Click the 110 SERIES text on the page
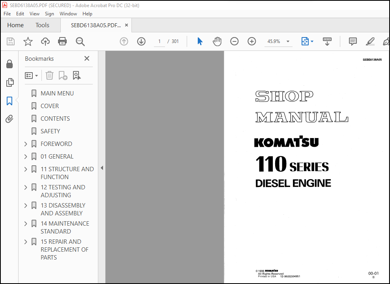 tap(292, 164)
